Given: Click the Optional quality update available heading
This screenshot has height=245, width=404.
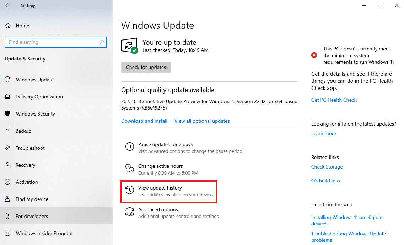Looking at the screenshot, I should [168, 90].
